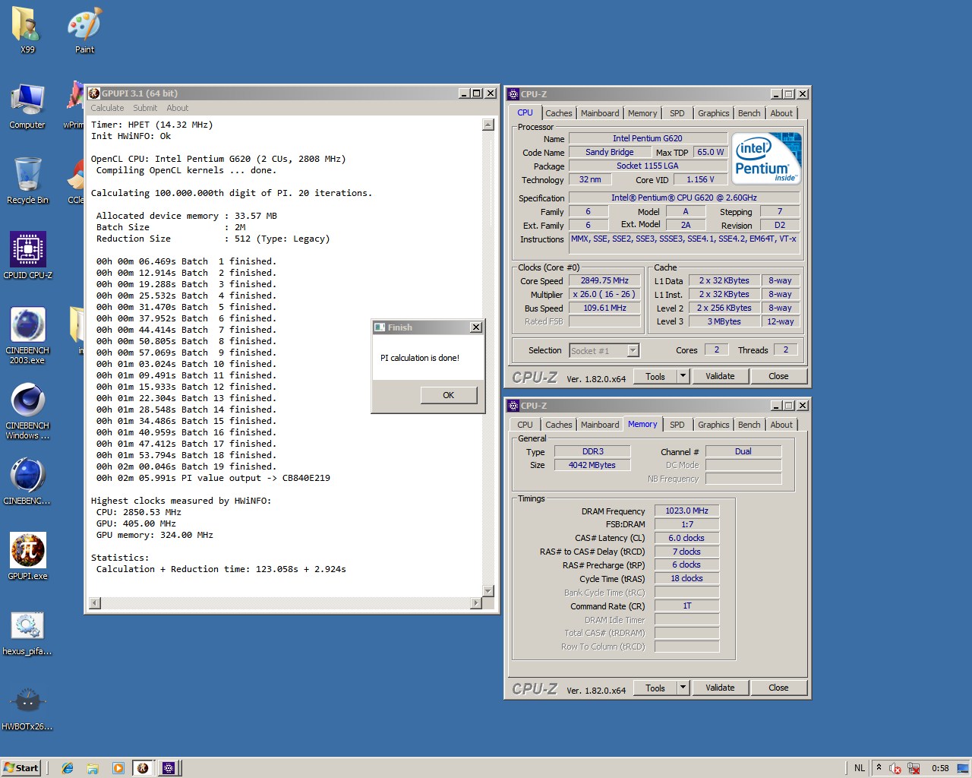
Task: Switch to SPD tab in top CPU-Z
Action: (677, 113)
